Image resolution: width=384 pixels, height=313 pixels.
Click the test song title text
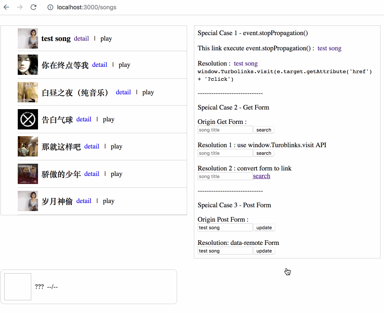[x=56, y=38]
